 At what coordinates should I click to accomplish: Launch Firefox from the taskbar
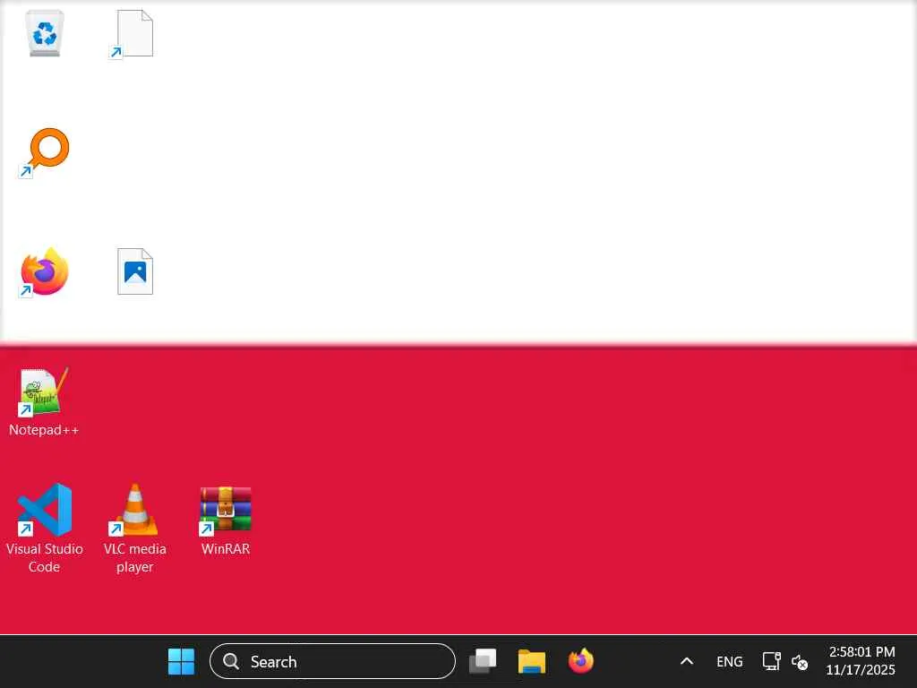point(580,661)
